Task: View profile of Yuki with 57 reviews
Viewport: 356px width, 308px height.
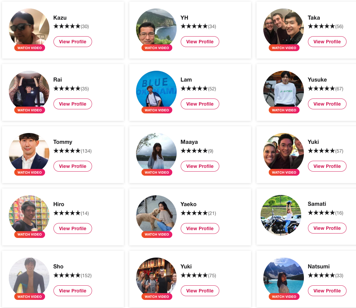Action: pyautogui.click(x=327, y=166)
